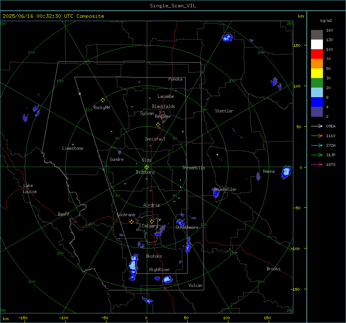346x323 pixels.
Task: Click the storm cell just above Strathmore
Action: [x=181, y=222]
